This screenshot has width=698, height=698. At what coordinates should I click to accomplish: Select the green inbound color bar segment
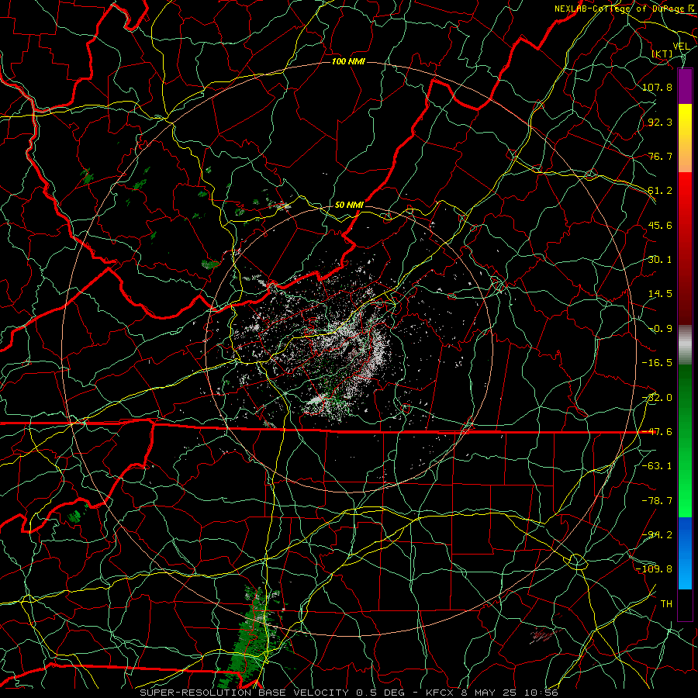pos(685,441)
